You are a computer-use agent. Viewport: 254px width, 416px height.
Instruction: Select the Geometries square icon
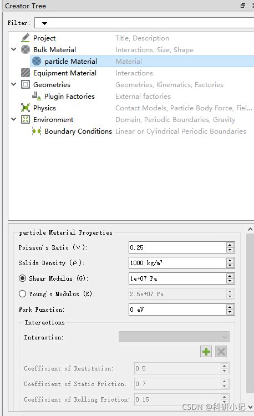tap(26, 84)
